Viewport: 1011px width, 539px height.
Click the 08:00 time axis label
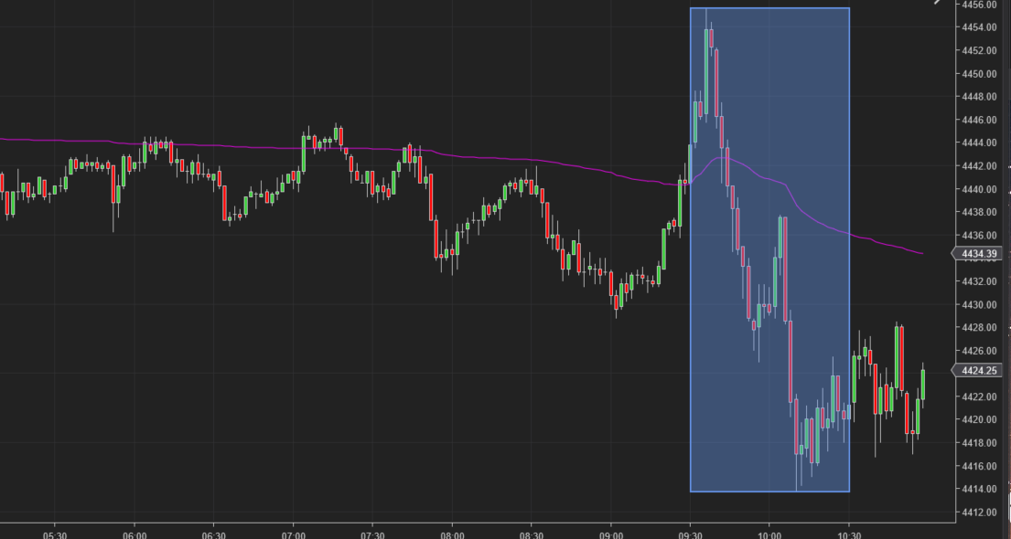(x=452, y=535)
